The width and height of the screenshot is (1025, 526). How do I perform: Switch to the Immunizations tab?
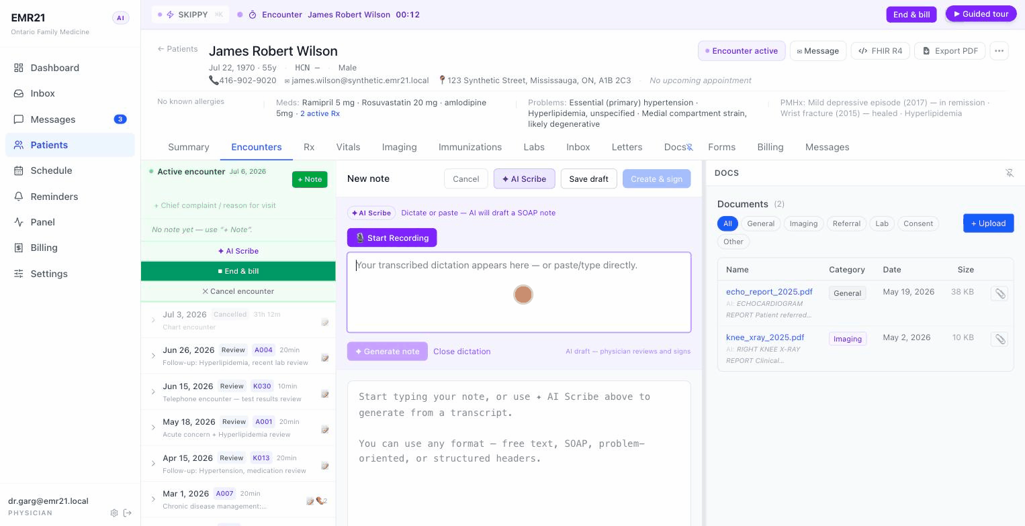pos(470,147)
